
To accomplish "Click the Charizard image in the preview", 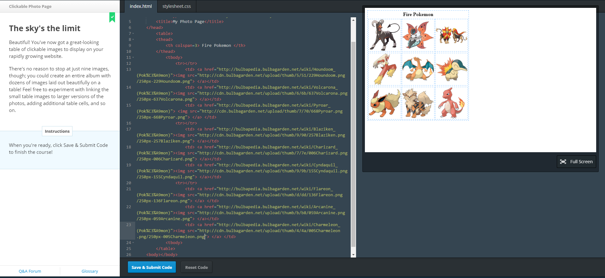I will click(418, 69).
